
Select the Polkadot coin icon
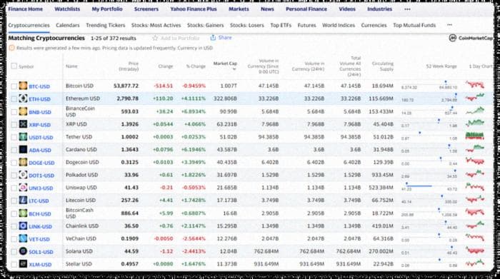23,175
